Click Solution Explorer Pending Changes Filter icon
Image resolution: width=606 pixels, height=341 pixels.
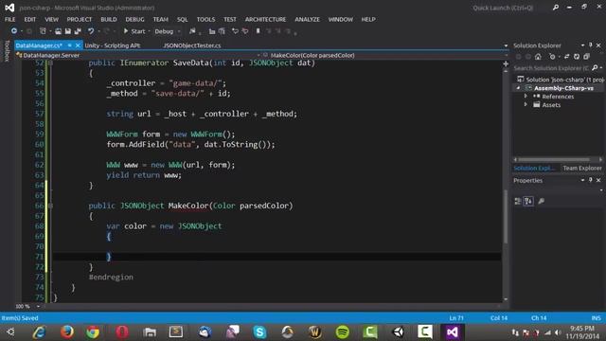click(553, 57)
